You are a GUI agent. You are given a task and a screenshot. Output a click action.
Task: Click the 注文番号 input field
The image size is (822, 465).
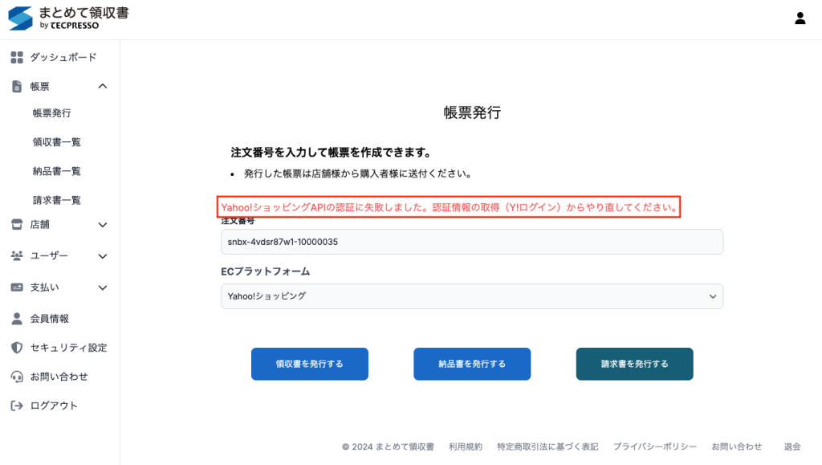[x=471, y=242]
